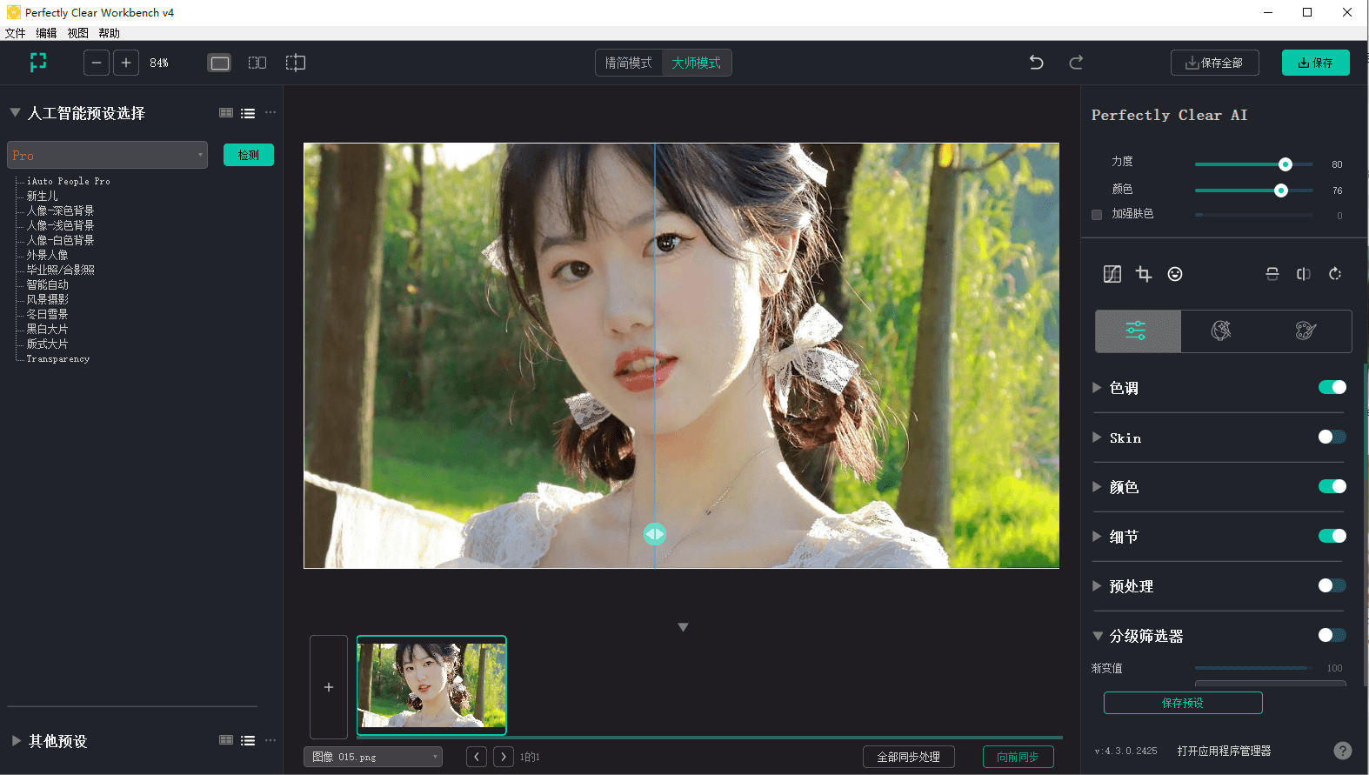
Task: Open the Pro preset group dropdown
Action: click(107, 155)
